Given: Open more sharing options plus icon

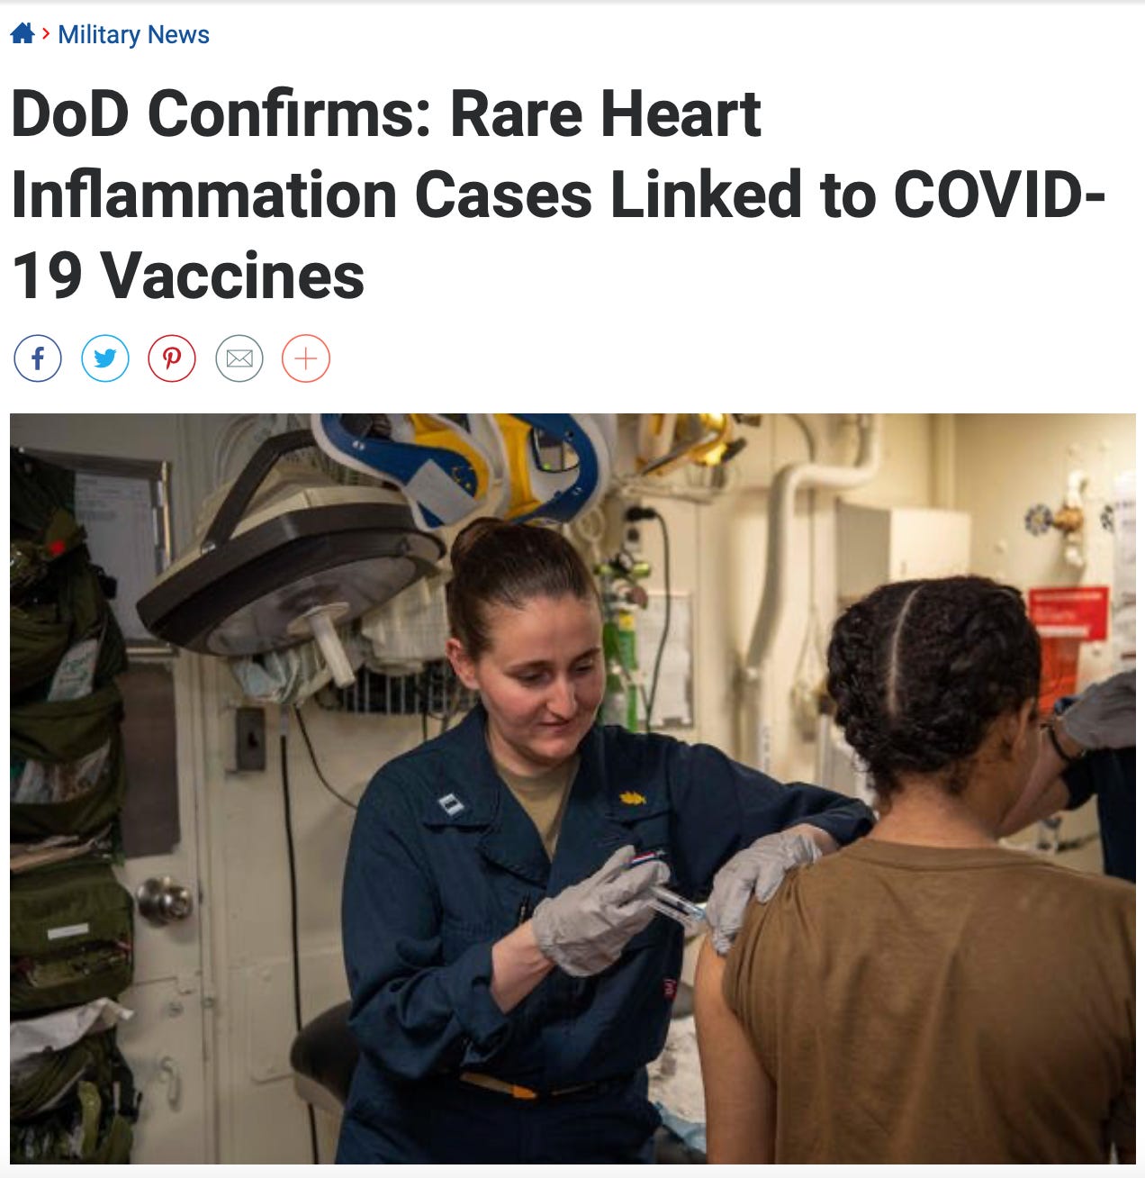Looking at the screenshot, I should click(306, 358).
